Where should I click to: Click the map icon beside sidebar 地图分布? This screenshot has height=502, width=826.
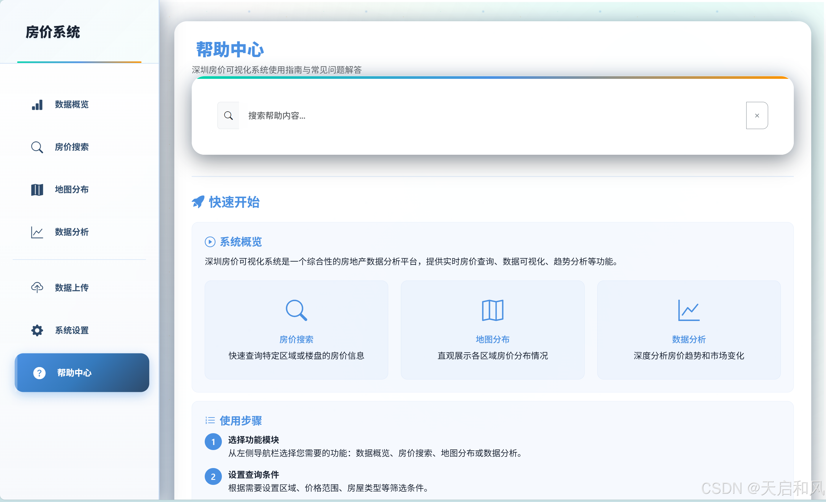coord(37,190)
